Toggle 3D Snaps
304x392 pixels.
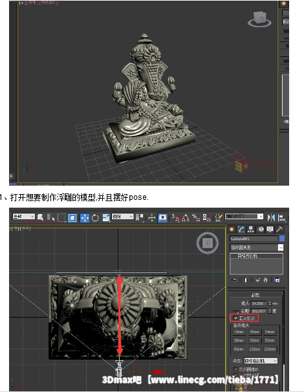pos(175,217)
